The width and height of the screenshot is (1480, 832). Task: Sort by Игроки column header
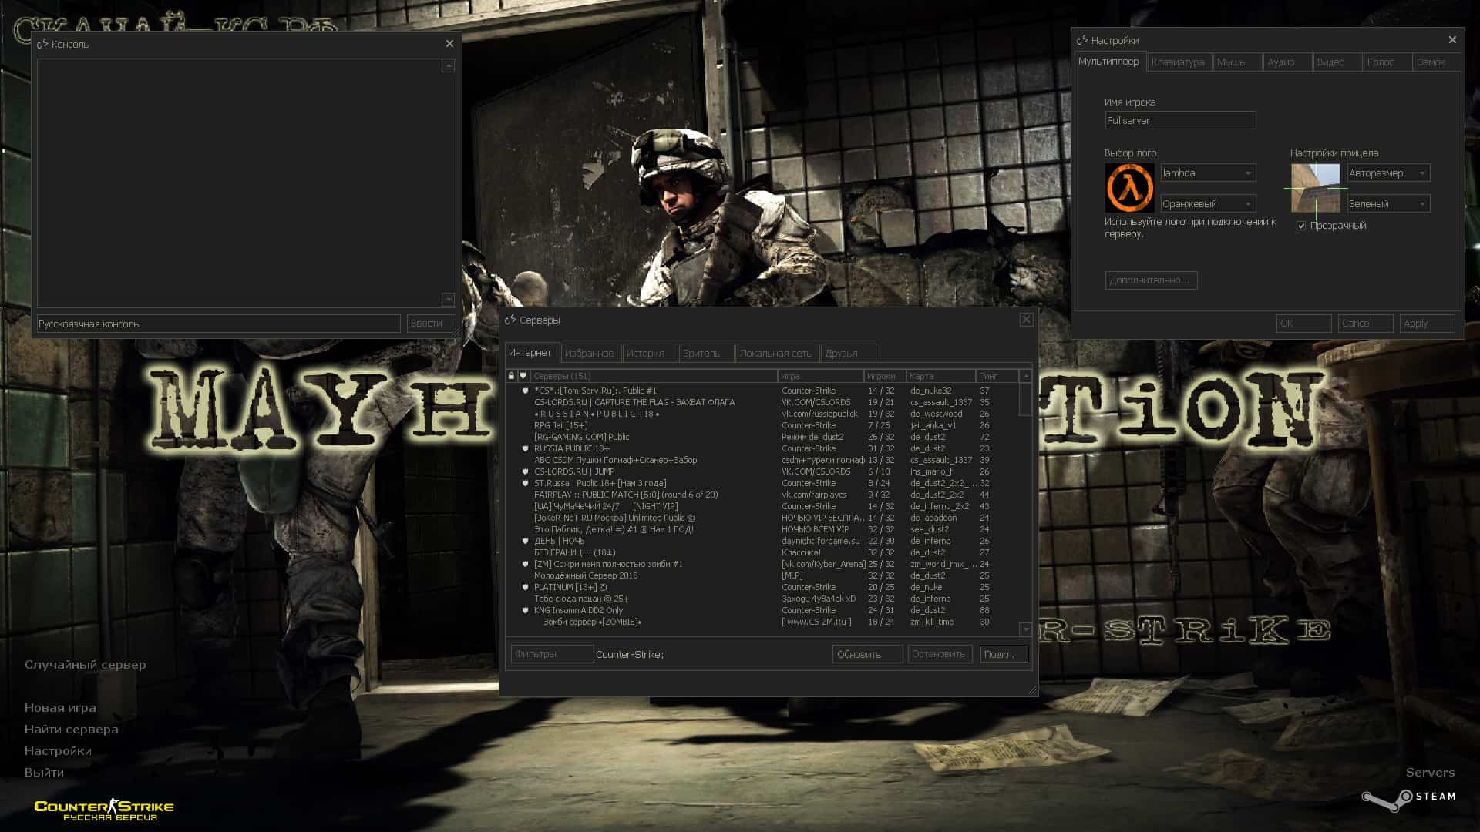pos(885,376)
